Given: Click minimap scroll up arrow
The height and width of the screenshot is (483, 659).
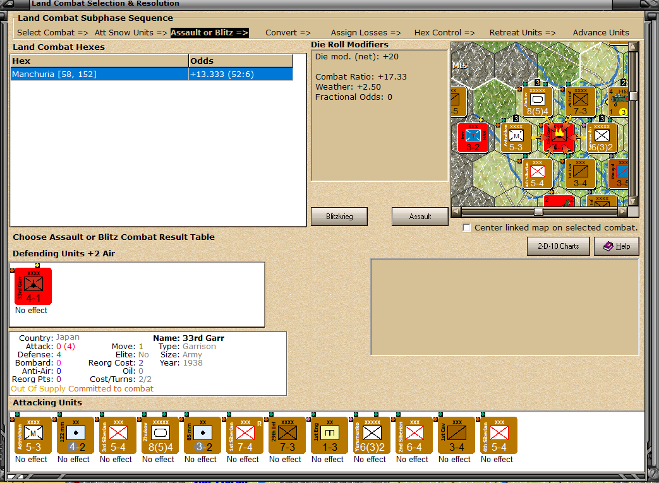Looking at the screenshot, I should pyautogui.click(x=633, y=46).
